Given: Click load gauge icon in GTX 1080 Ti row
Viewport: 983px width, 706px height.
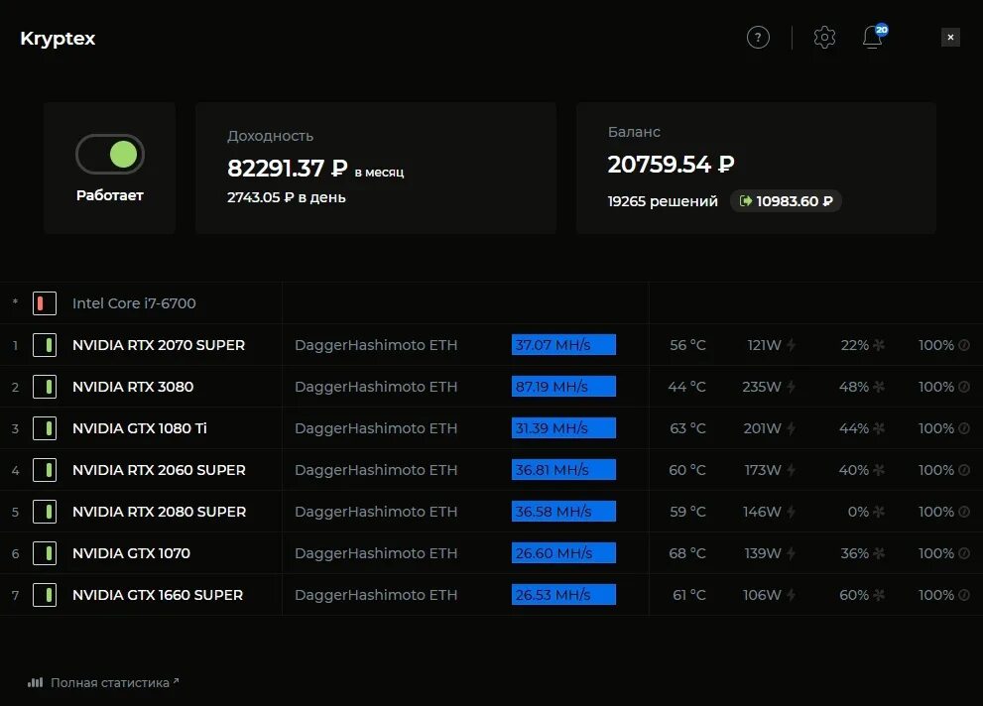Looking at the screenshot, I should [964, 428].
